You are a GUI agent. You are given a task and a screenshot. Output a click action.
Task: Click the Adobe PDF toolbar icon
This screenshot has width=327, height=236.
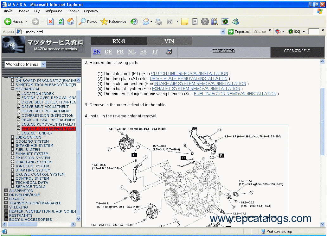point(278,32)
